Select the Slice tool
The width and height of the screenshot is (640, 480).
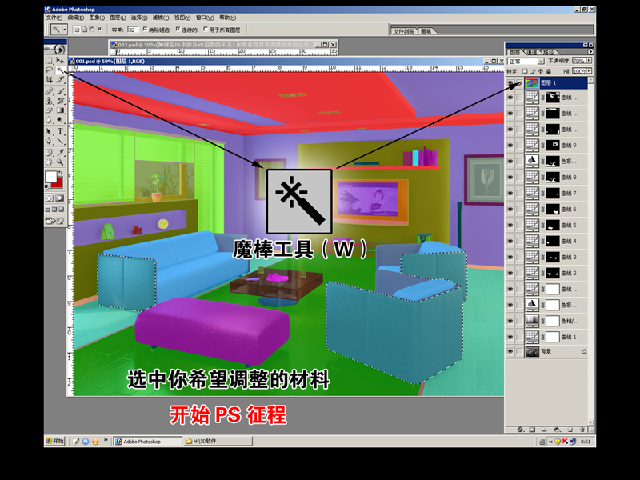(60, 79)
